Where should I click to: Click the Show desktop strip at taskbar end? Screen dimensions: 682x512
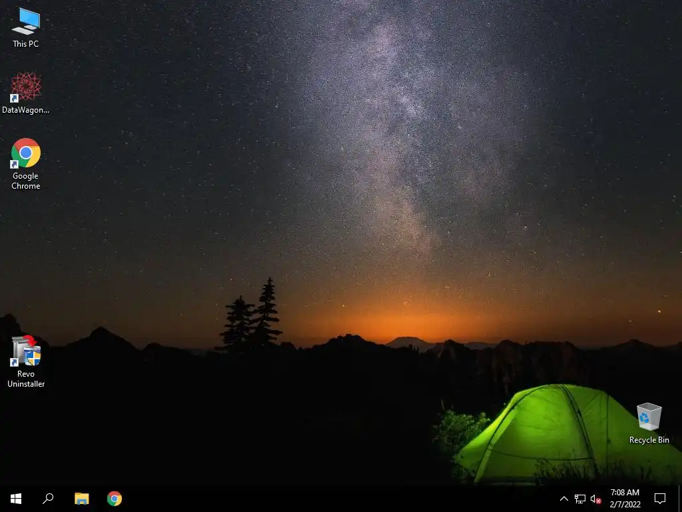point(680,499)
